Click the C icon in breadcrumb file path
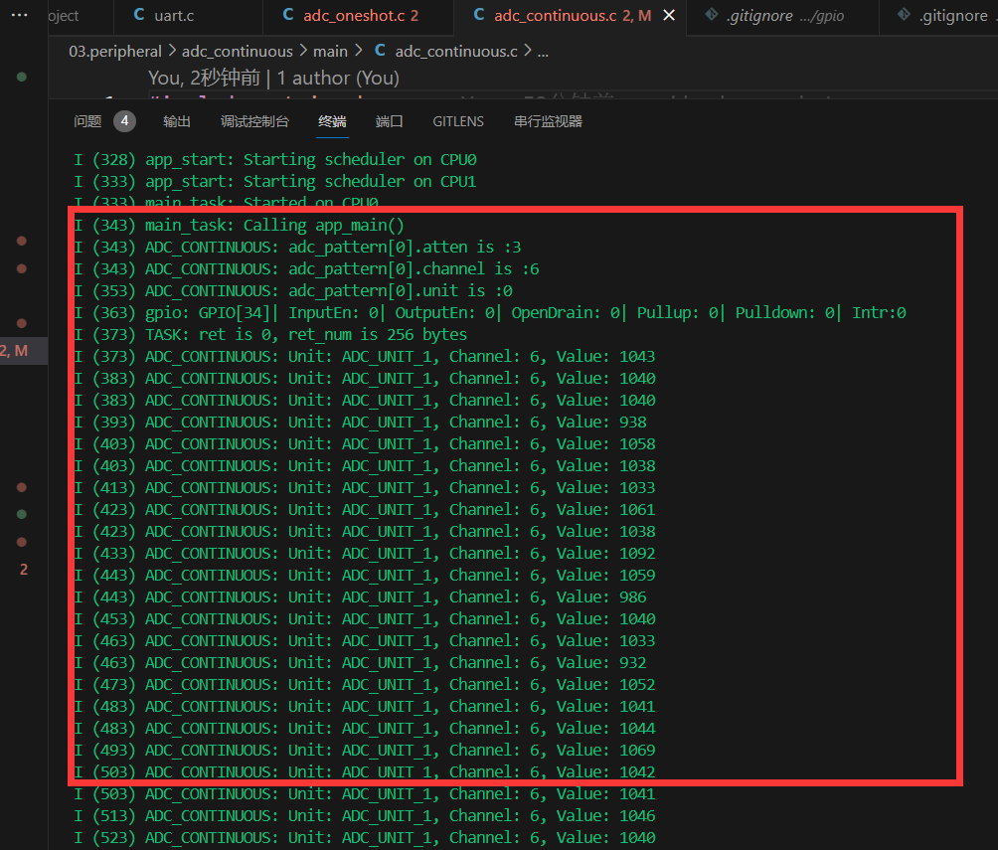The height and width of the screenshot is (850, 998). pos(380,51)
